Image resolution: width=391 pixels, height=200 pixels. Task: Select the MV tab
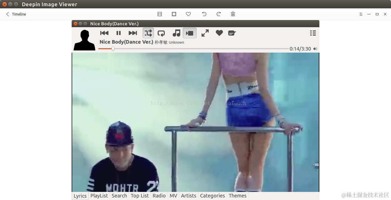point(173,196)
